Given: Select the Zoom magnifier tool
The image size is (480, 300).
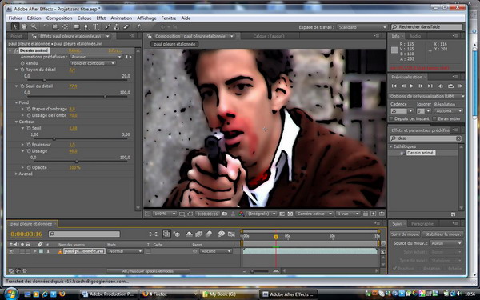Looking at the screenshot, I should click(x=34, y=27).
